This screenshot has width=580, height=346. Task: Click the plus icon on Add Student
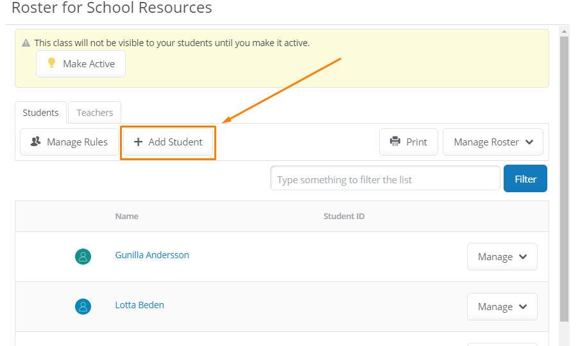pyautogui.click(x=138, y=142)
